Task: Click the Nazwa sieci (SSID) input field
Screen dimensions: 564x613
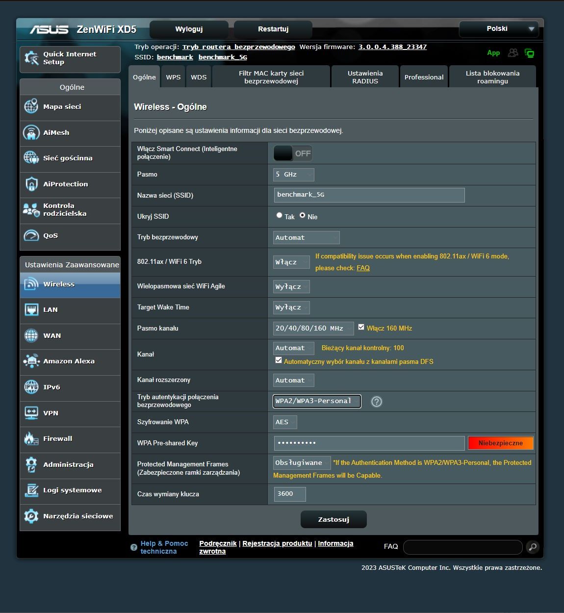Action: coord(369,195)
